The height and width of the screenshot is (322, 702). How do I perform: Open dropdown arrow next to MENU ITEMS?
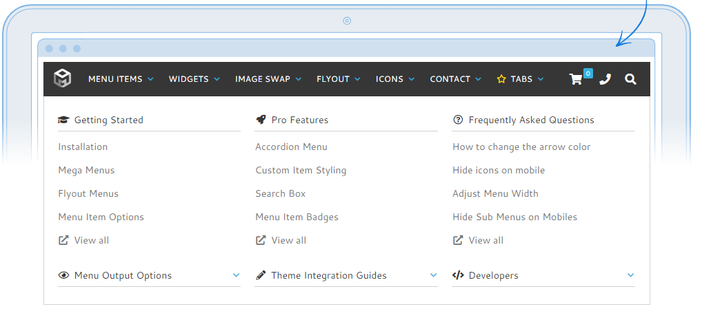pyautogui.click(x=150, y=79)
